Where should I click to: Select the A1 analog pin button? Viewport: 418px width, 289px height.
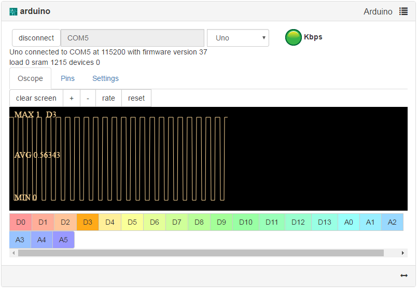(370, 222)
